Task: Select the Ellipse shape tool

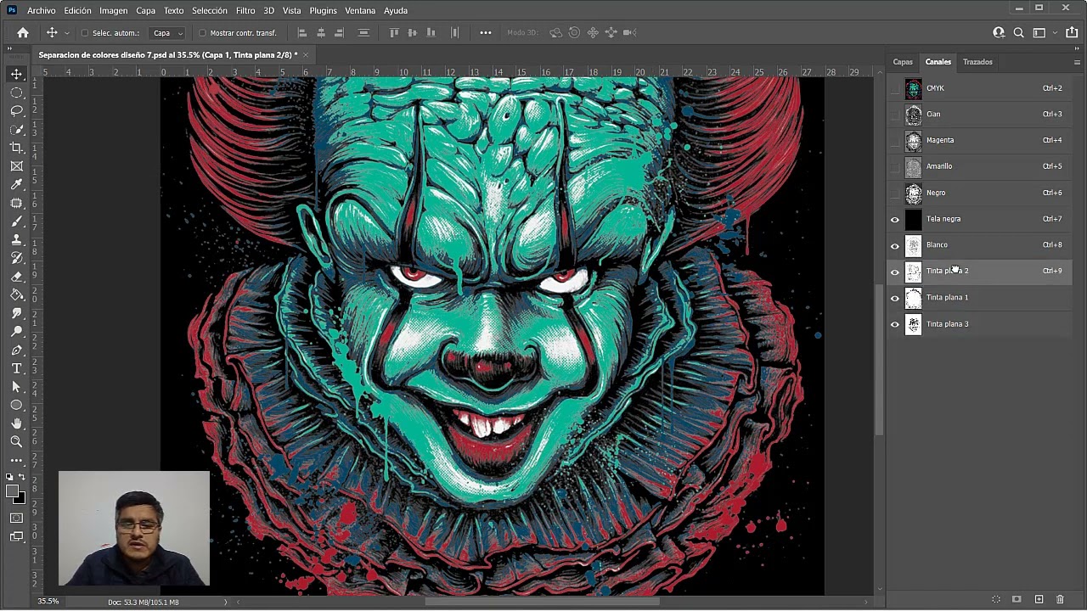Action: click(x=16, y=405)
